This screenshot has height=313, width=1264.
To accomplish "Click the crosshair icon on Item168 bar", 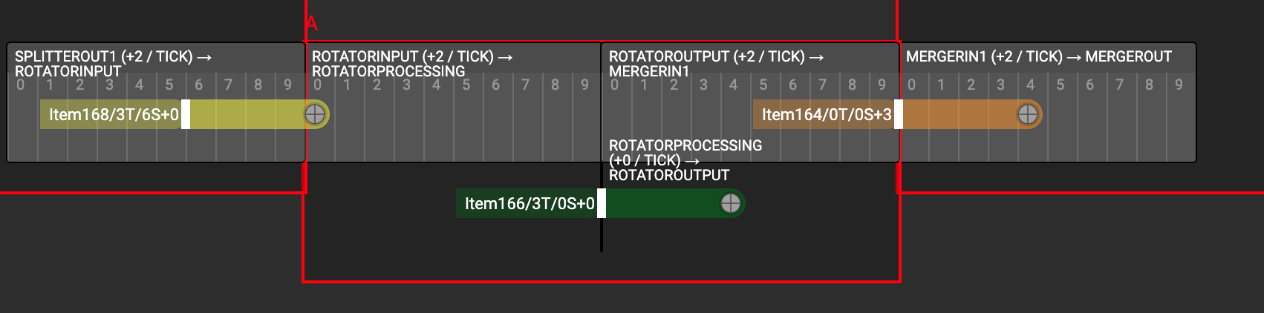I will [315, 114].
